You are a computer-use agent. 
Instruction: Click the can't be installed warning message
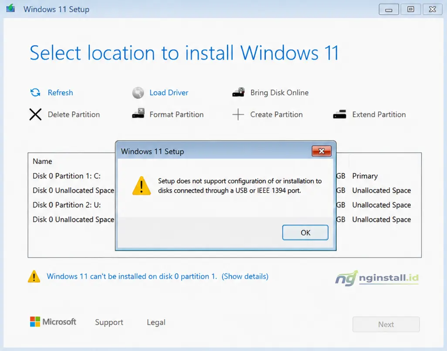(132, 276)
